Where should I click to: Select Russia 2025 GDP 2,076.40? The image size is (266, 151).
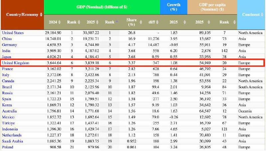pyautogui.click(x=92, y=93)
